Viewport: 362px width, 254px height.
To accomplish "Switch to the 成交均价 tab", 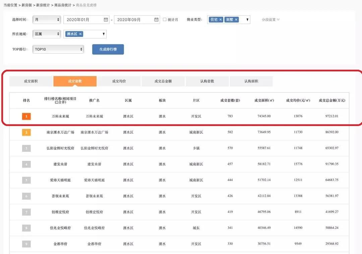I will tap(119, 81).
